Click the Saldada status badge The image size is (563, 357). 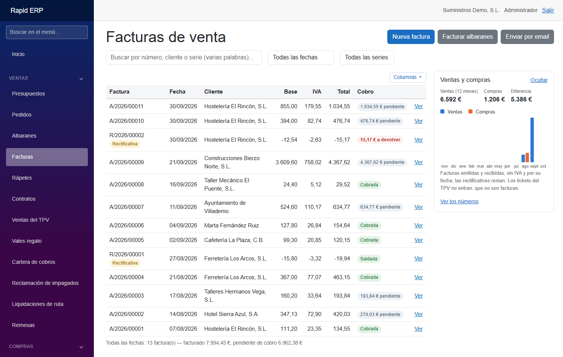point(369,259)
